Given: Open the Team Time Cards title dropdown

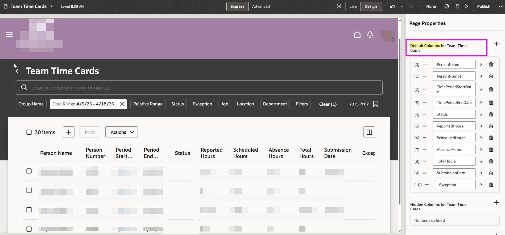Looking at the screenshot, I should 52,6.
